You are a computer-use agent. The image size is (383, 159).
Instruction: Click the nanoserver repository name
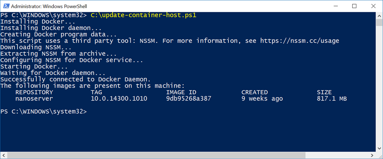pyautogui.click(x=34, y=99)
